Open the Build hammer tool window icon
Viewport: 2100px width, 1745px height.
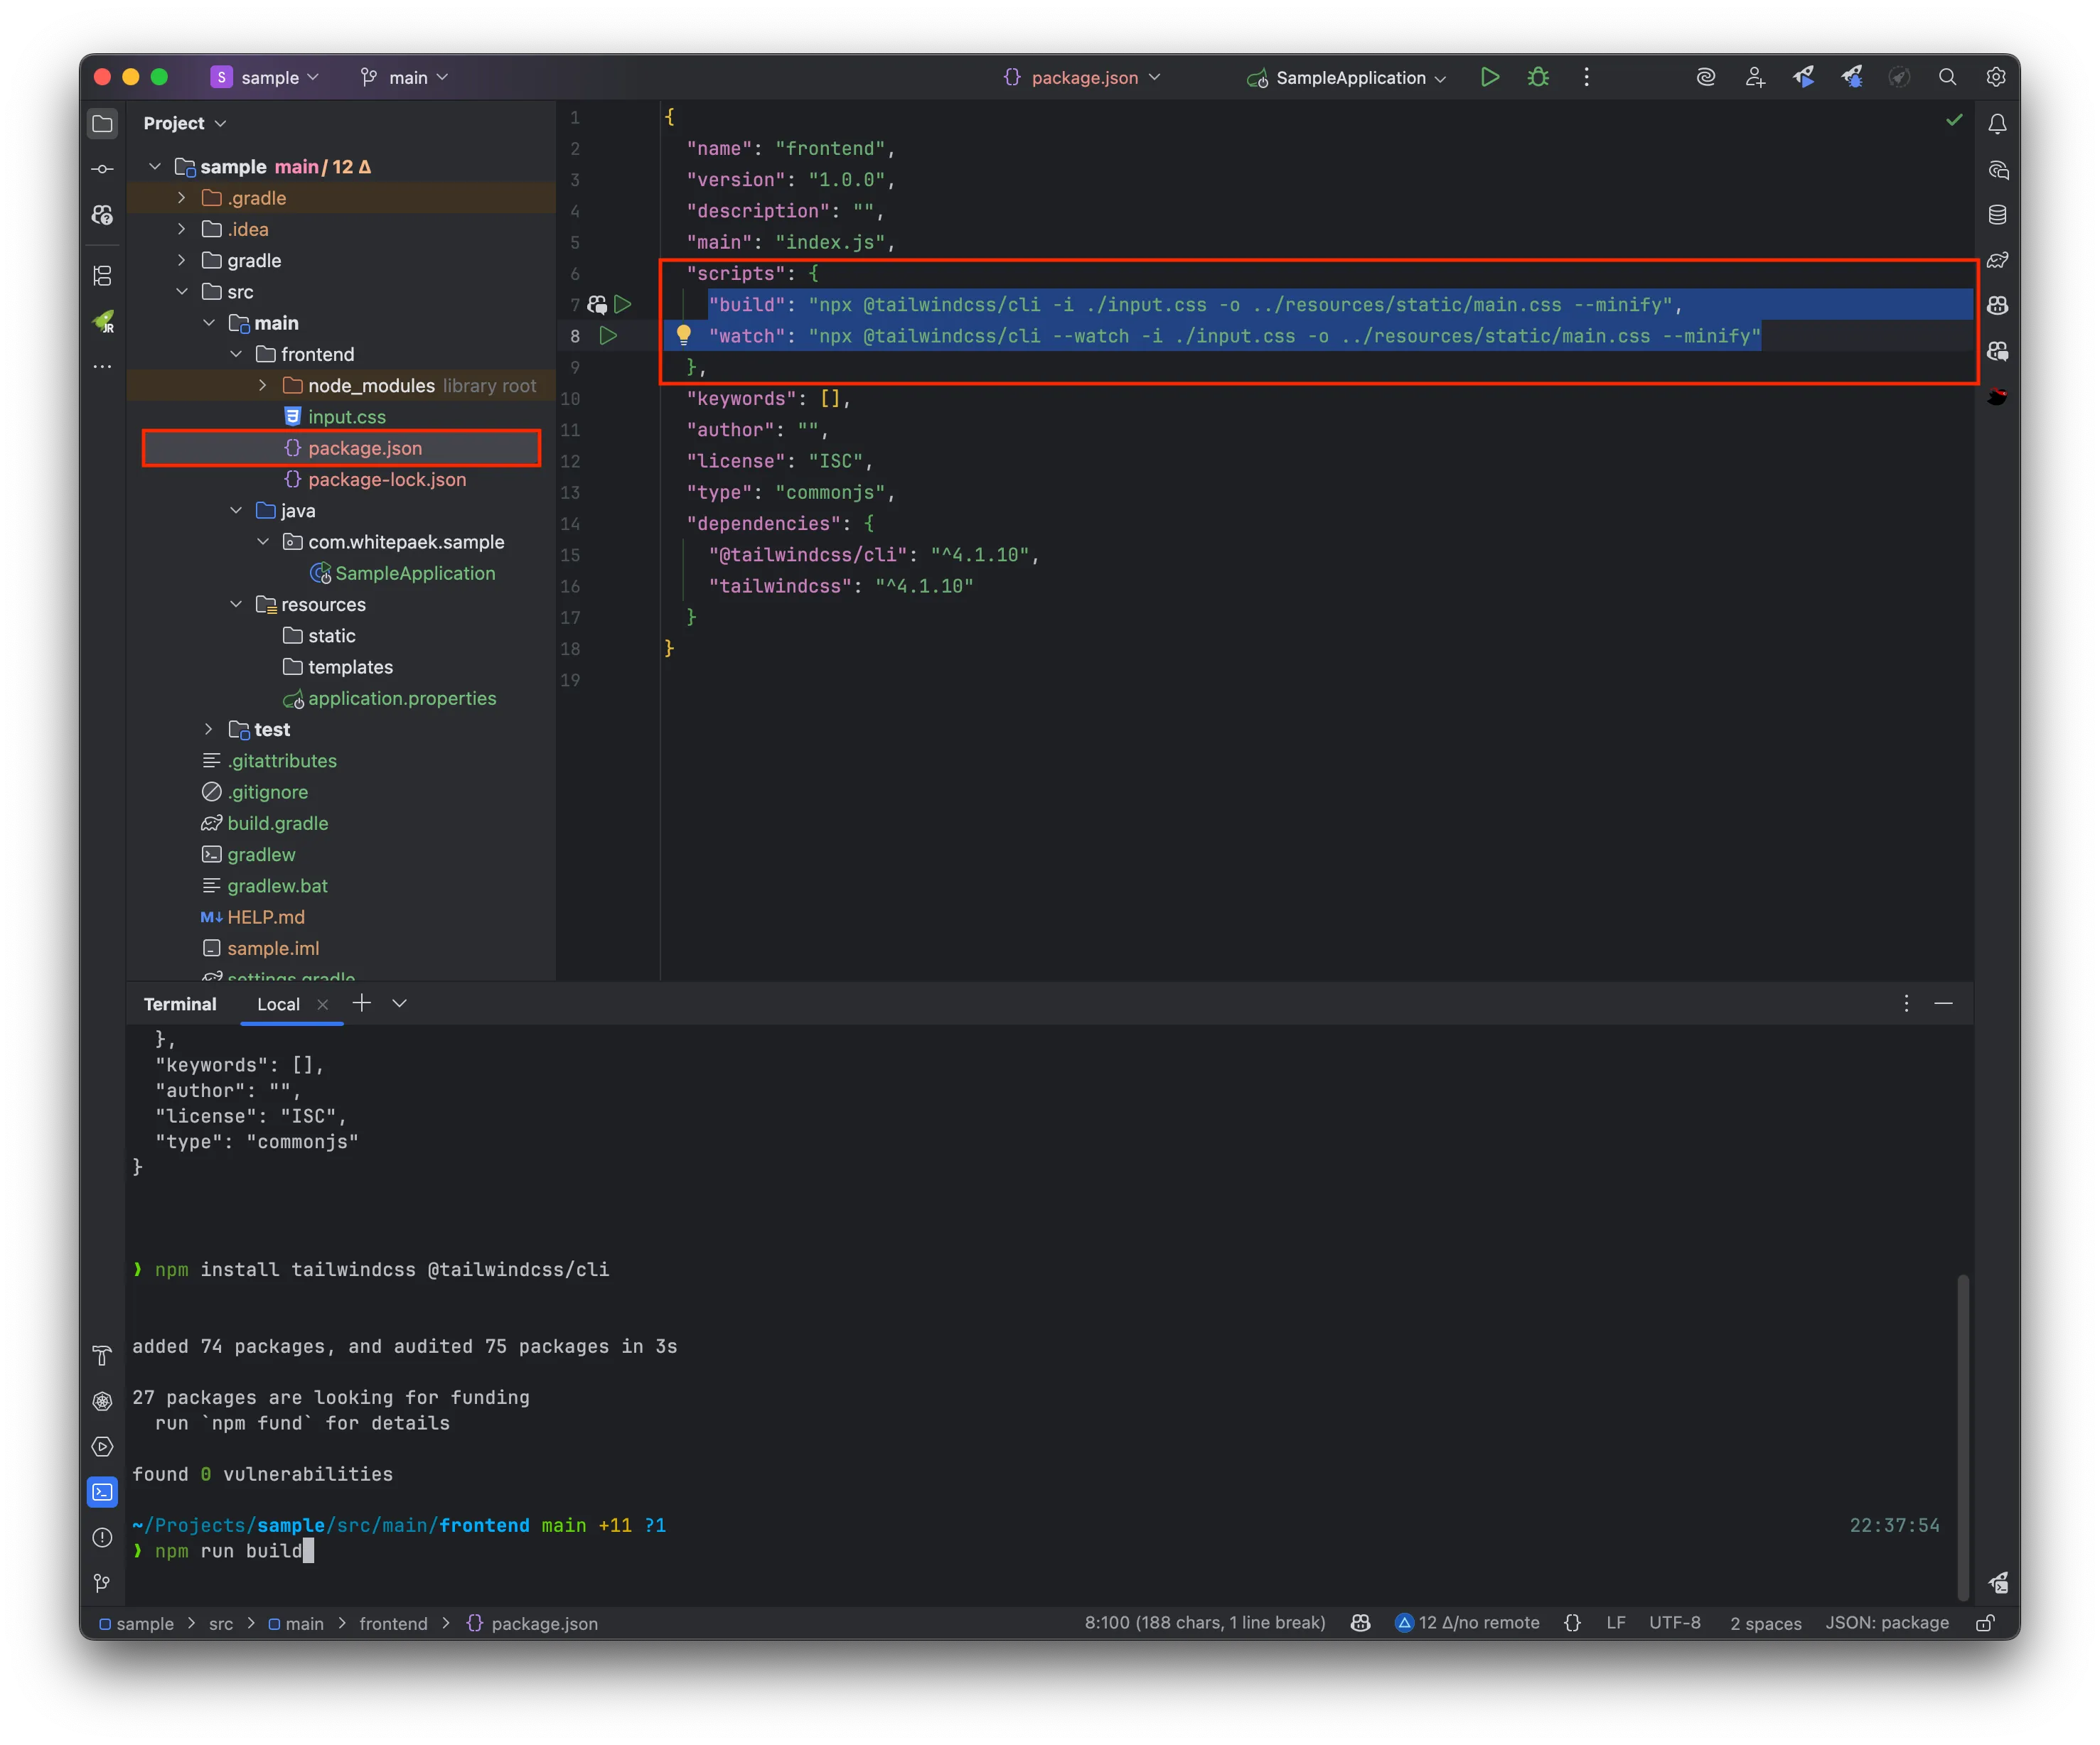tap(102, 1355)
